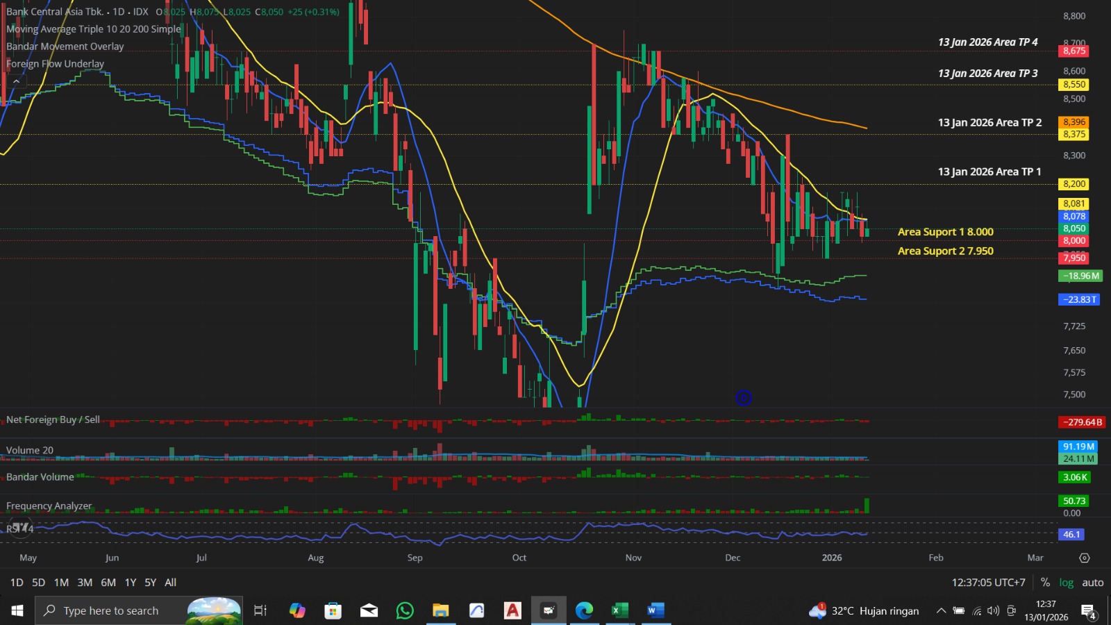This screenshot has width=1111, height=625.
Task: Toggle log scale mode
Action: click(1066, 583)
